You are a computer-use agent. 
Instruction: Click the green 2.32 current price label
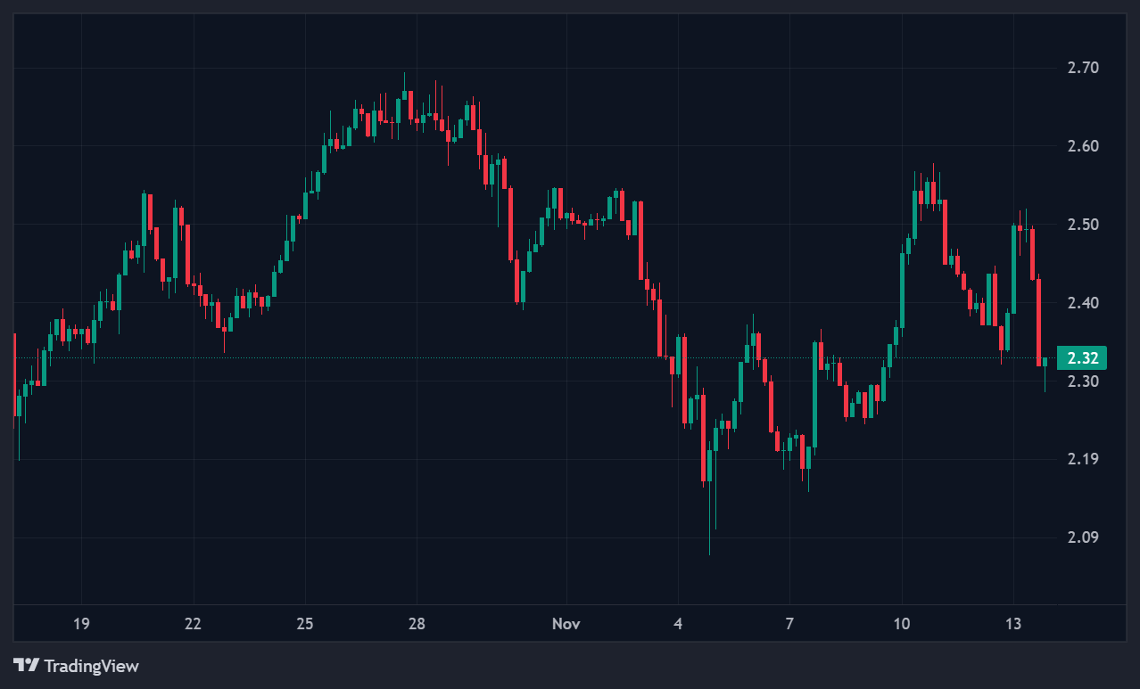(x=1081, y=358)
